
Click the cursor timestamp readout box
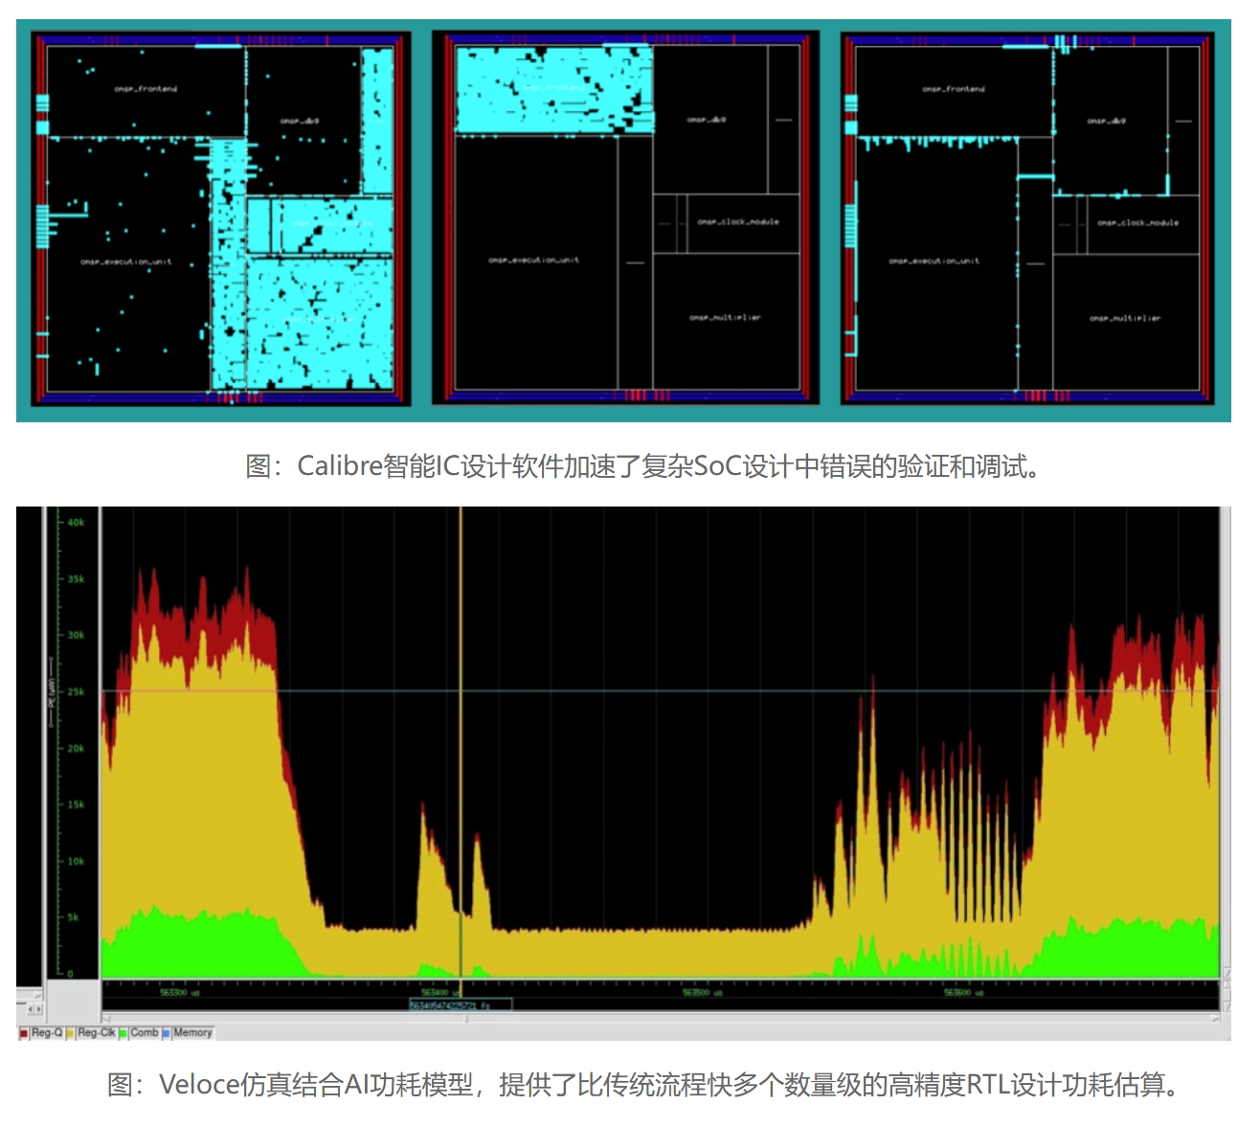[461, 1005]
